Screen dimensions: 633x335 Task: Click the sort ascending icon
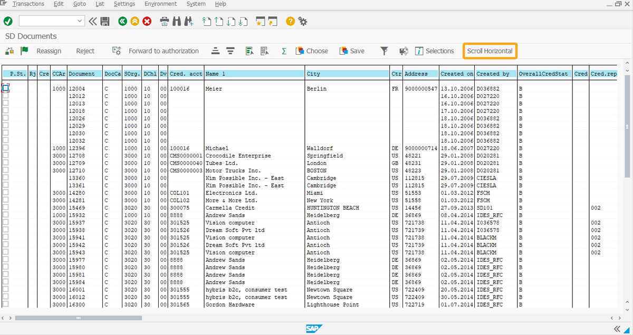[215, 51]
